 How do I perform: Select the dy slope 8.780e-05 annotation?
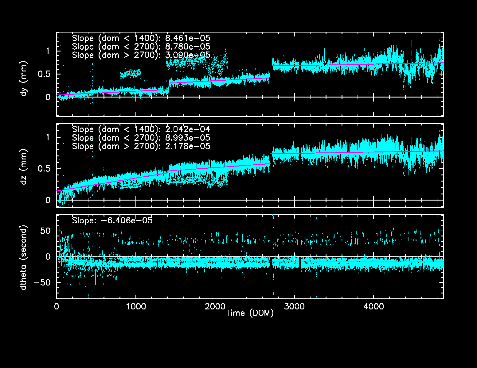coord(141,47)
